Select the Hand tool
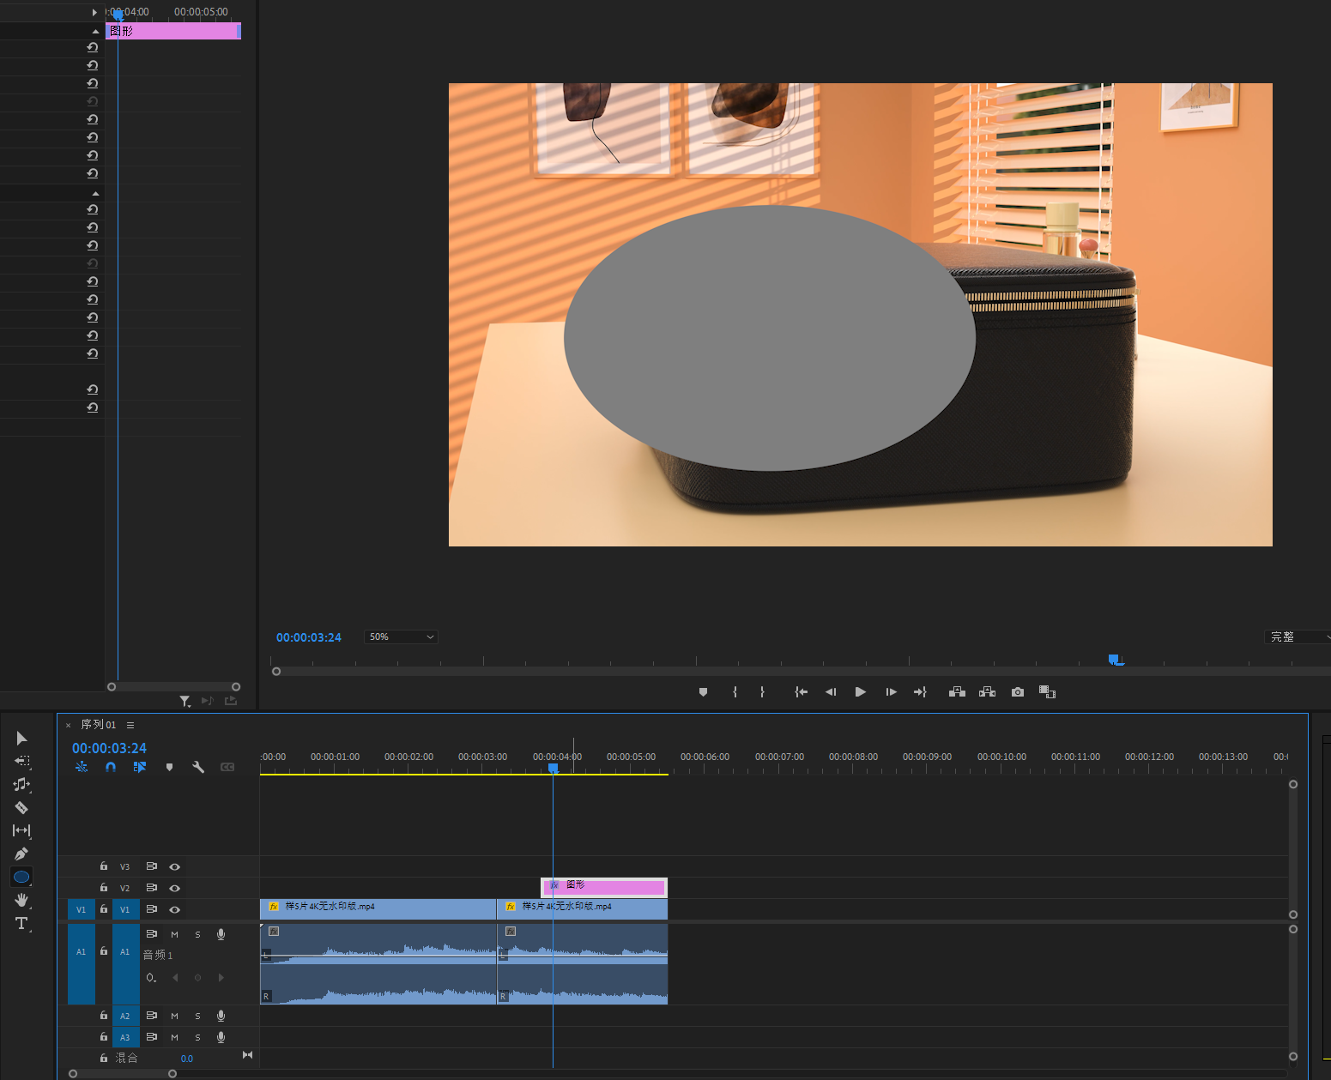The image size is (1331, 1080). click(x=21, y=900)
